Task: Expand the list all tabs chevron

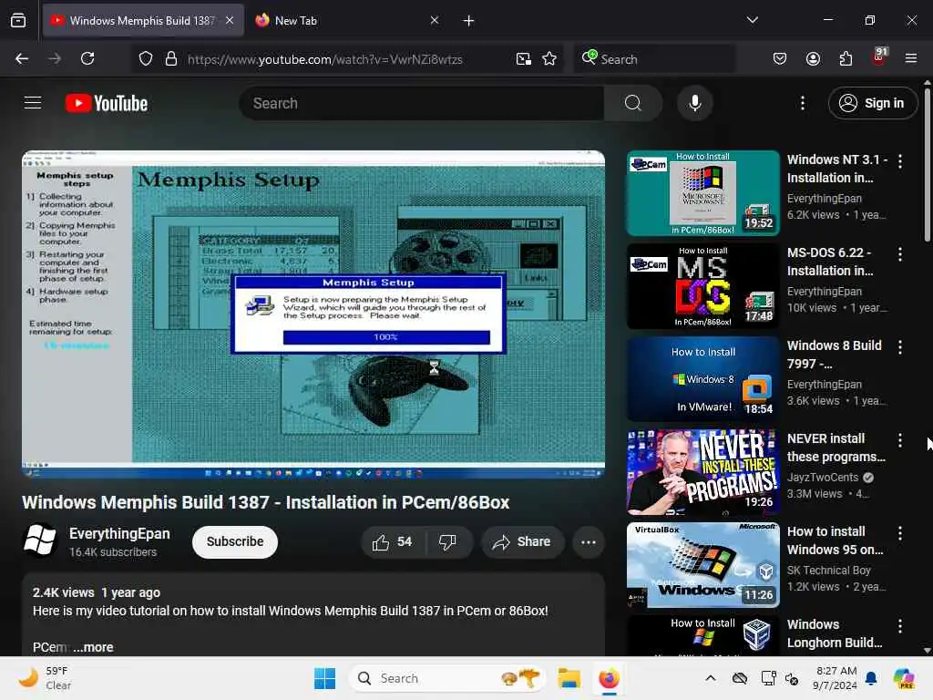Action: (x=752, y=20)
